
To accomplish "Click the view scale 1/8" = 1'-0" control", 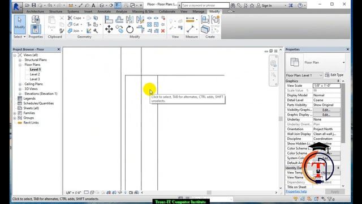I will pos(74,193).
